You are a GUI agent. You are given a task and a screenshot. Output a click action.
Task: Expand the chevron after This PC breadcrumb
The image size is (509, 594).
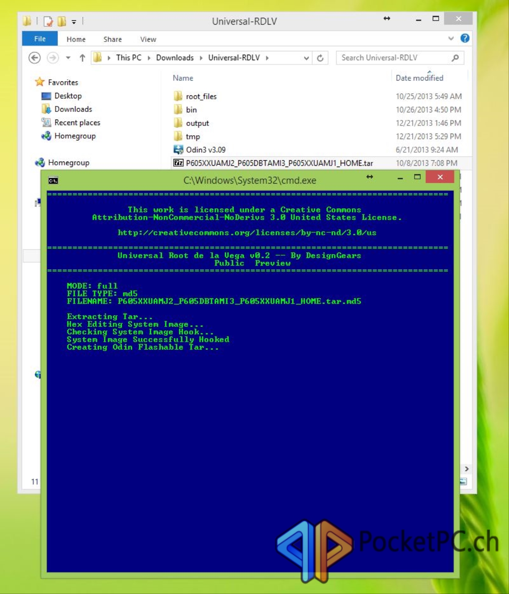click(x=149, y=58)
